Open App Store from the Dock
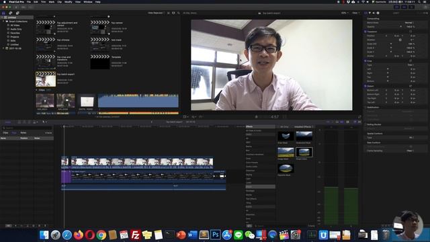The image size is (430, 242). tap(227, 235)
